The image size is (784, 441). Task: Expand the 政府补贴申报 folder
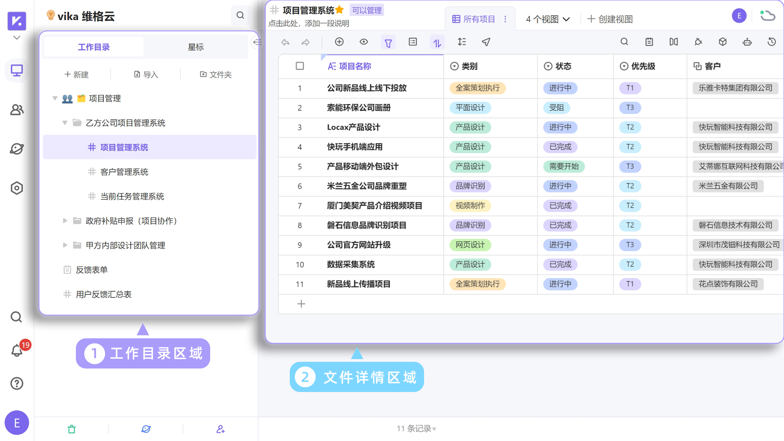[65, 220]
